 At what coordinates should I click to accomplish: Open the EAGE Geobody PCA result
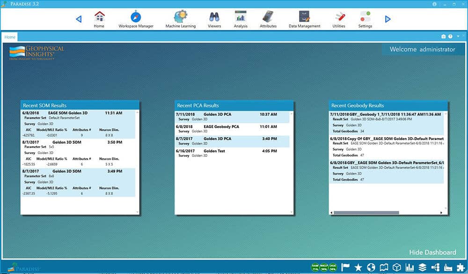[x=232, y=129]
